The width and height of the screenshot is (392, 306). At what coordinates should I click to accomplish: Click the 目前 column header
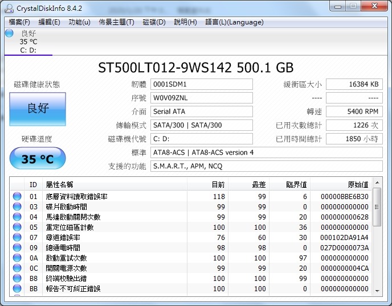click(x=207, y=185)
